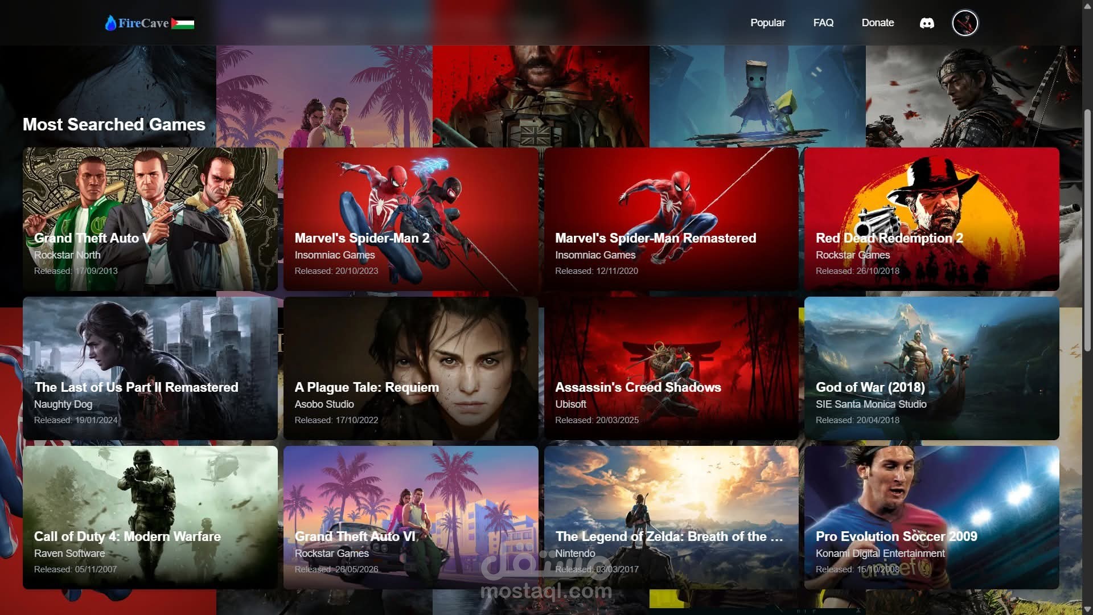Choose Red Dead Redemption 2 card

(x=931, y=219)
